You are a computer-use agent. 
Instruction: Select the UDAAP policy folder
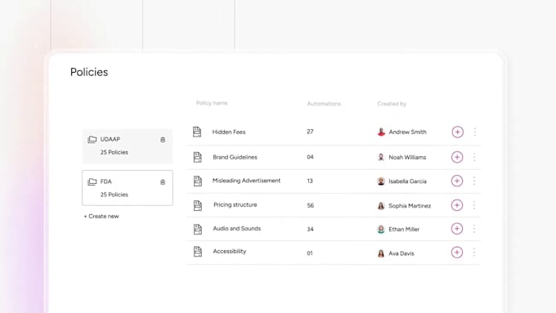[128, 146]
